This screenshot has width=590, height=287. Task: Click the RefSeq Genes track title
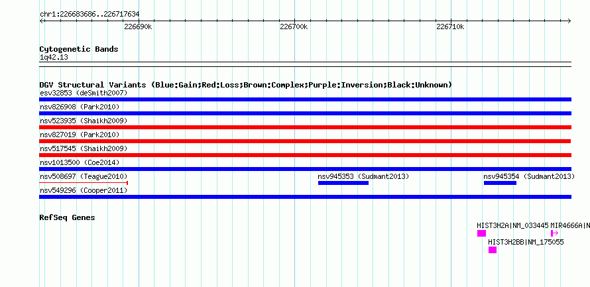point(67,217)
